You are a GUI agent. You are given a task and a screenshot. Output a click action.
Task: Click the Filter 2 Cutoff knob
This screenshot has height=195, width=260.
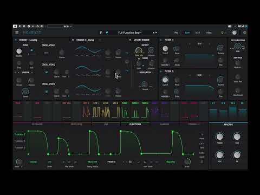tap(165, 80)
